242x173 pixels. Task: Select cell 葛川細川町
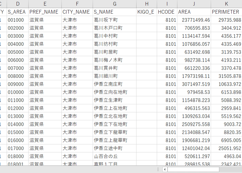pos(114,76)
